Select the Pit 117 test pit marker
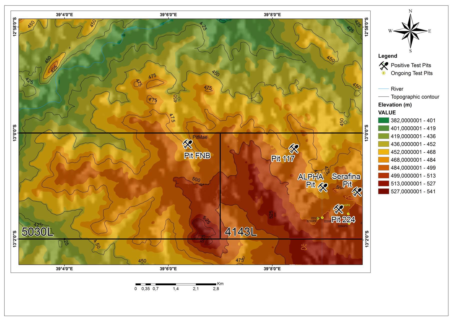 [x=294, y=148]
